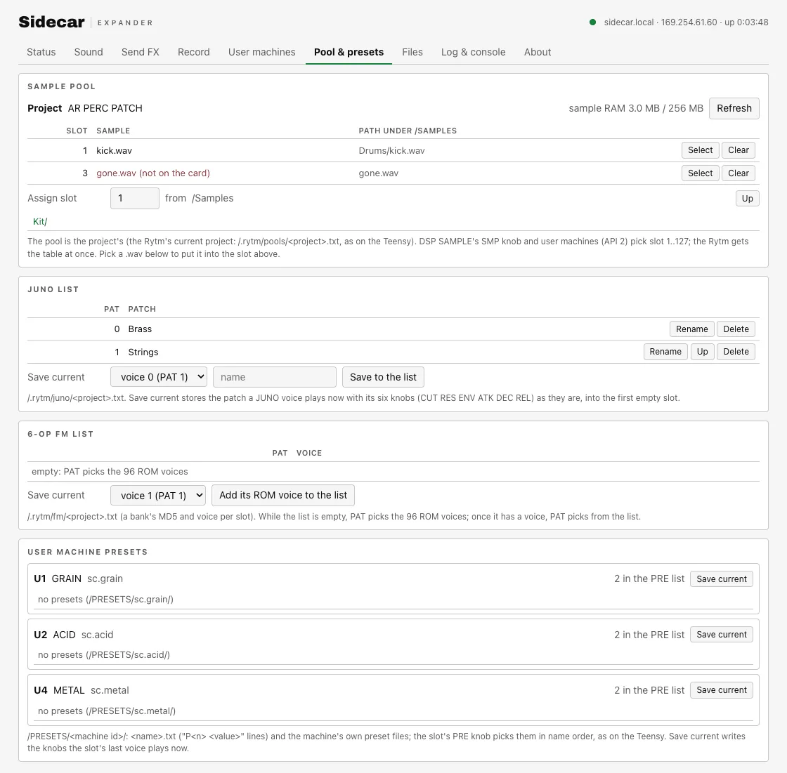Click the green connection status dot

[593, 22]
